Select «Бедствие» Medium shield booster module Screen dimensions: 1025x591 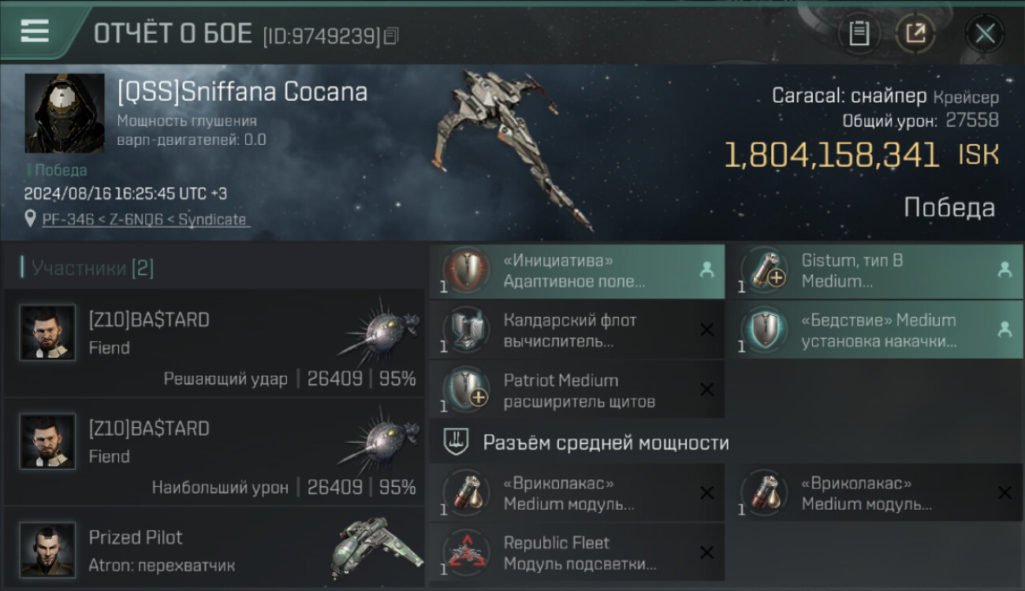(875, 331)
